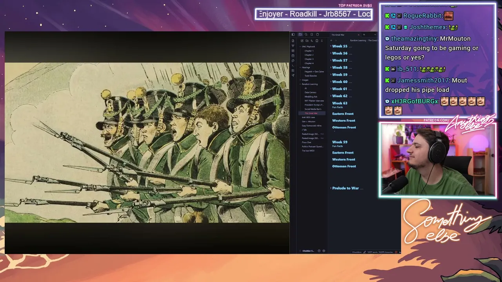Expand the Prelude to War heading
502x282 pixels.
tap(331, 188)
